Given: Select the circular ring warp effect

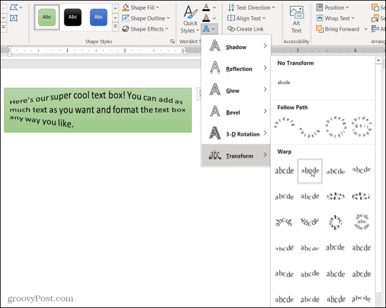Looking at the screenshot, I should coord(335,222).
